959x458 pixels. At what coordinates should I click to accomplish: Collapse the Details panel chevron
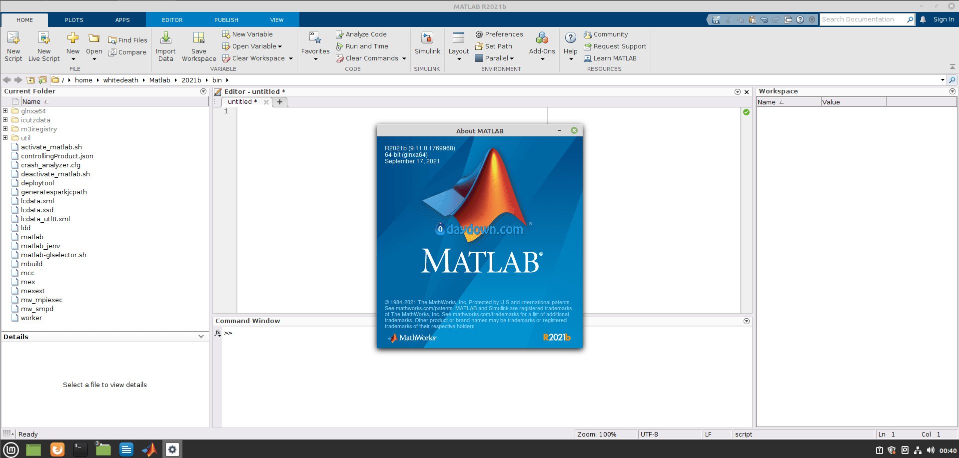(x=201, y=337)
